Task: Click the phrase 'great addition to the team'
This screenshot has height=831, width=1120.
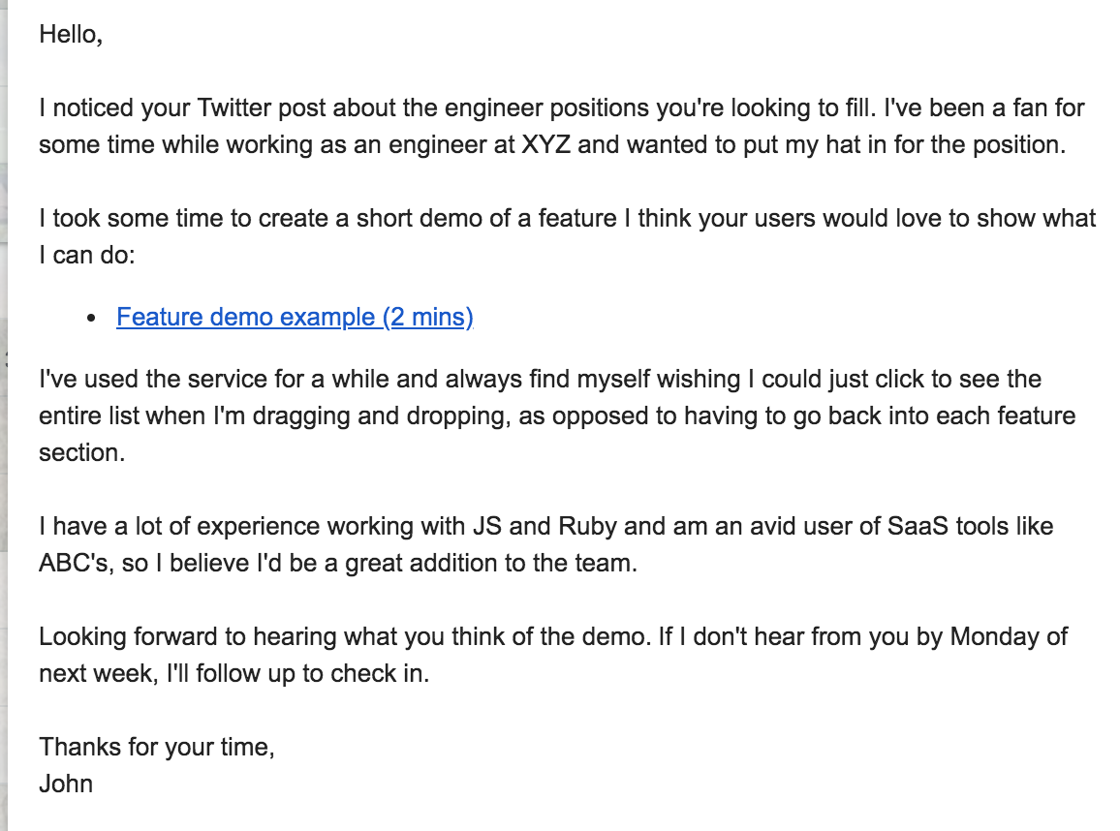Action: pos(490,564)
